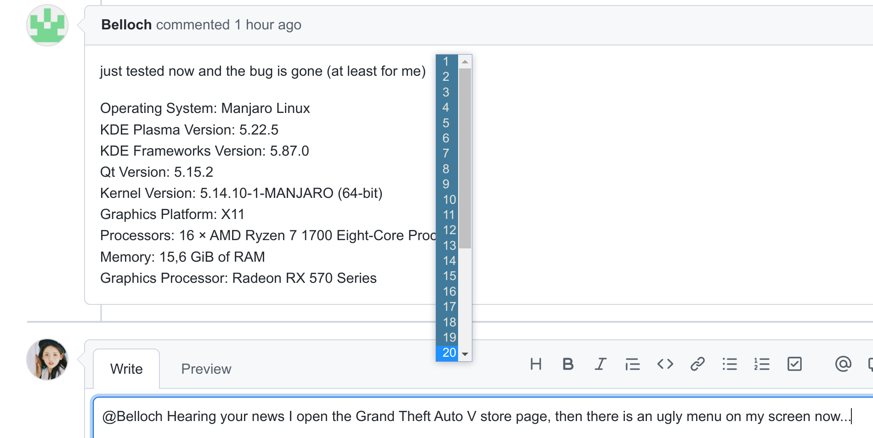This screenshot has width=873, height=438.
Task: Insert a hyperlink
Action: [x=697, y=364]
